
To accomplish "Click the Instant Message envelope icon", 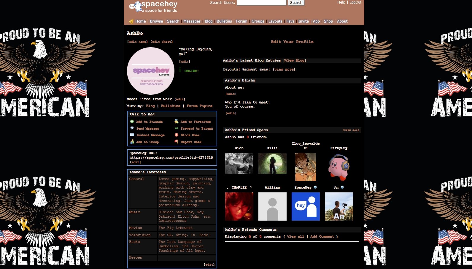I will [132, 135].
